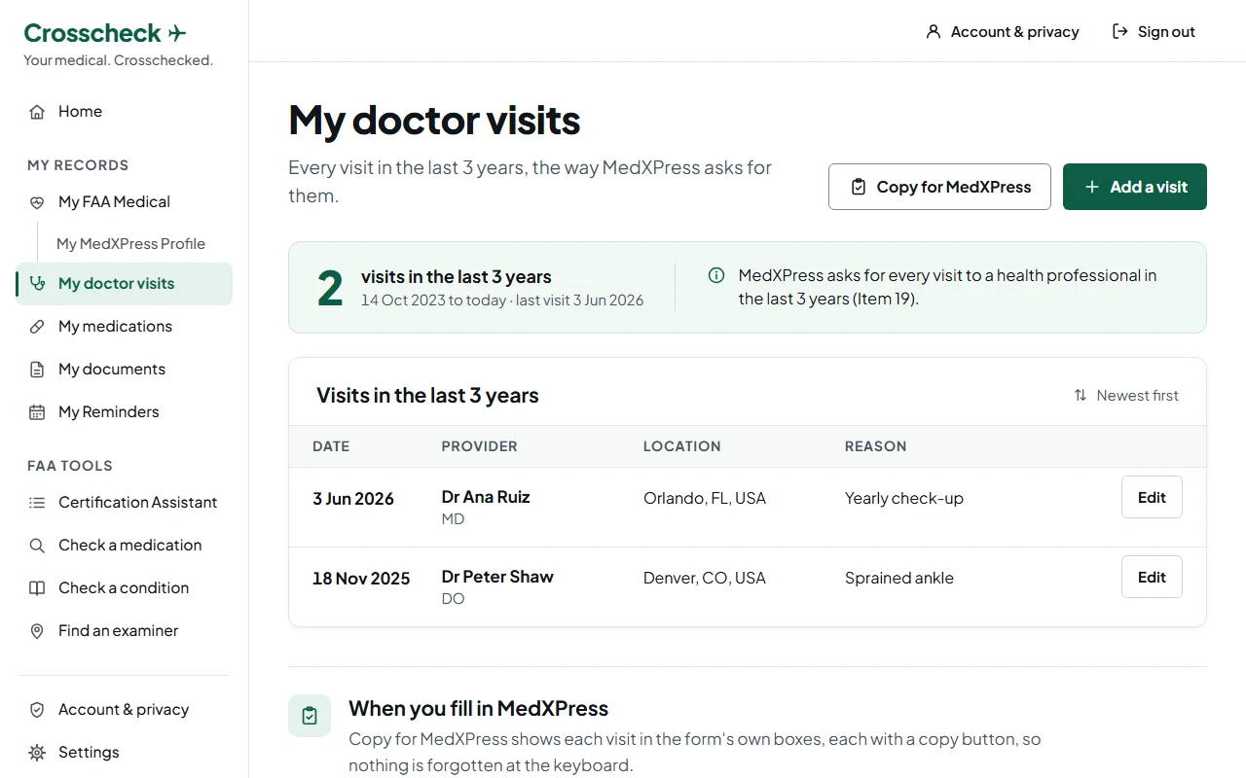1246x778 pixels.
Task: Click the DATE column header
Action: (331, 446)
